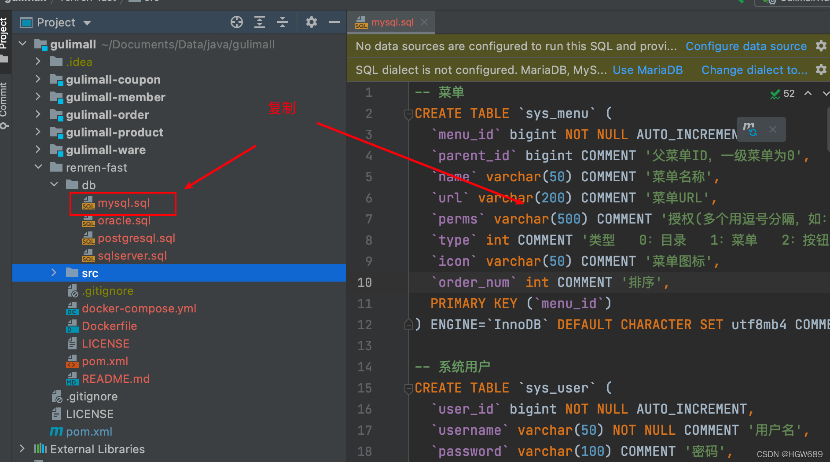Open the Commit tool window side tab

pyautogui.click(x=4, y=105)
